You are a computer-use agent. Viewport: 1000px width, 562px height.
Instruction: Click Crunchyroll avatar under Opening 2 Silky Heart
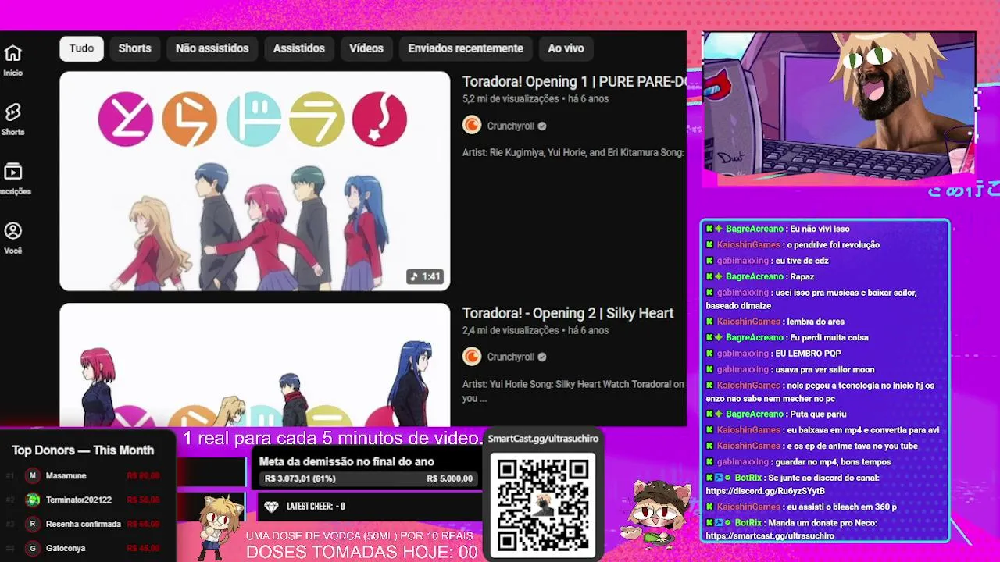pyautogui.click(x=472, y=357)
